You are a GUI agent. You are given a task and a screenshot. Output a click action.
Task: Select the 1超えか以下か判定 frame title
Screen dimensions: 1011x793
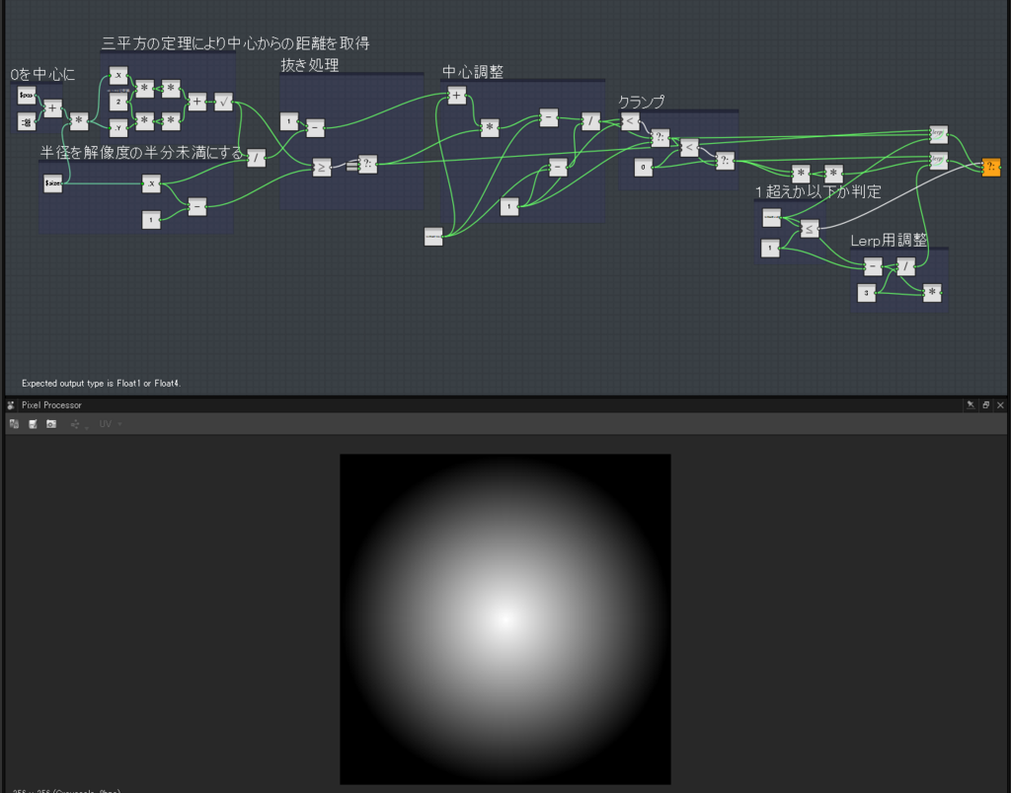click(818, 191)
